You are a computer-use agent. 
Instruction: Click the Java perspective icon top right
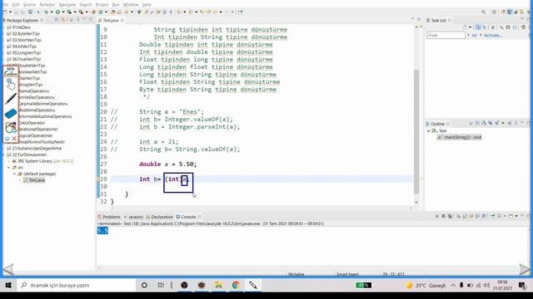tap(509, 12)
